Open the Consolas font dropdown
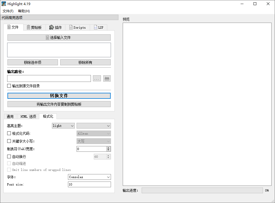The image size is (275, 203). 89,177
